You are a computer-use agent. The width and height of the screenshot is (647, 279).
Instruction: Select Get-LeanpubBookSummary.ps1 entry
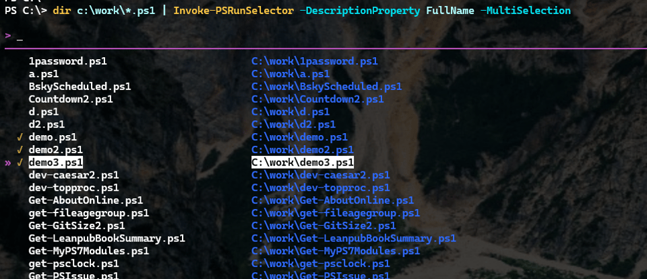pos(106,238)
